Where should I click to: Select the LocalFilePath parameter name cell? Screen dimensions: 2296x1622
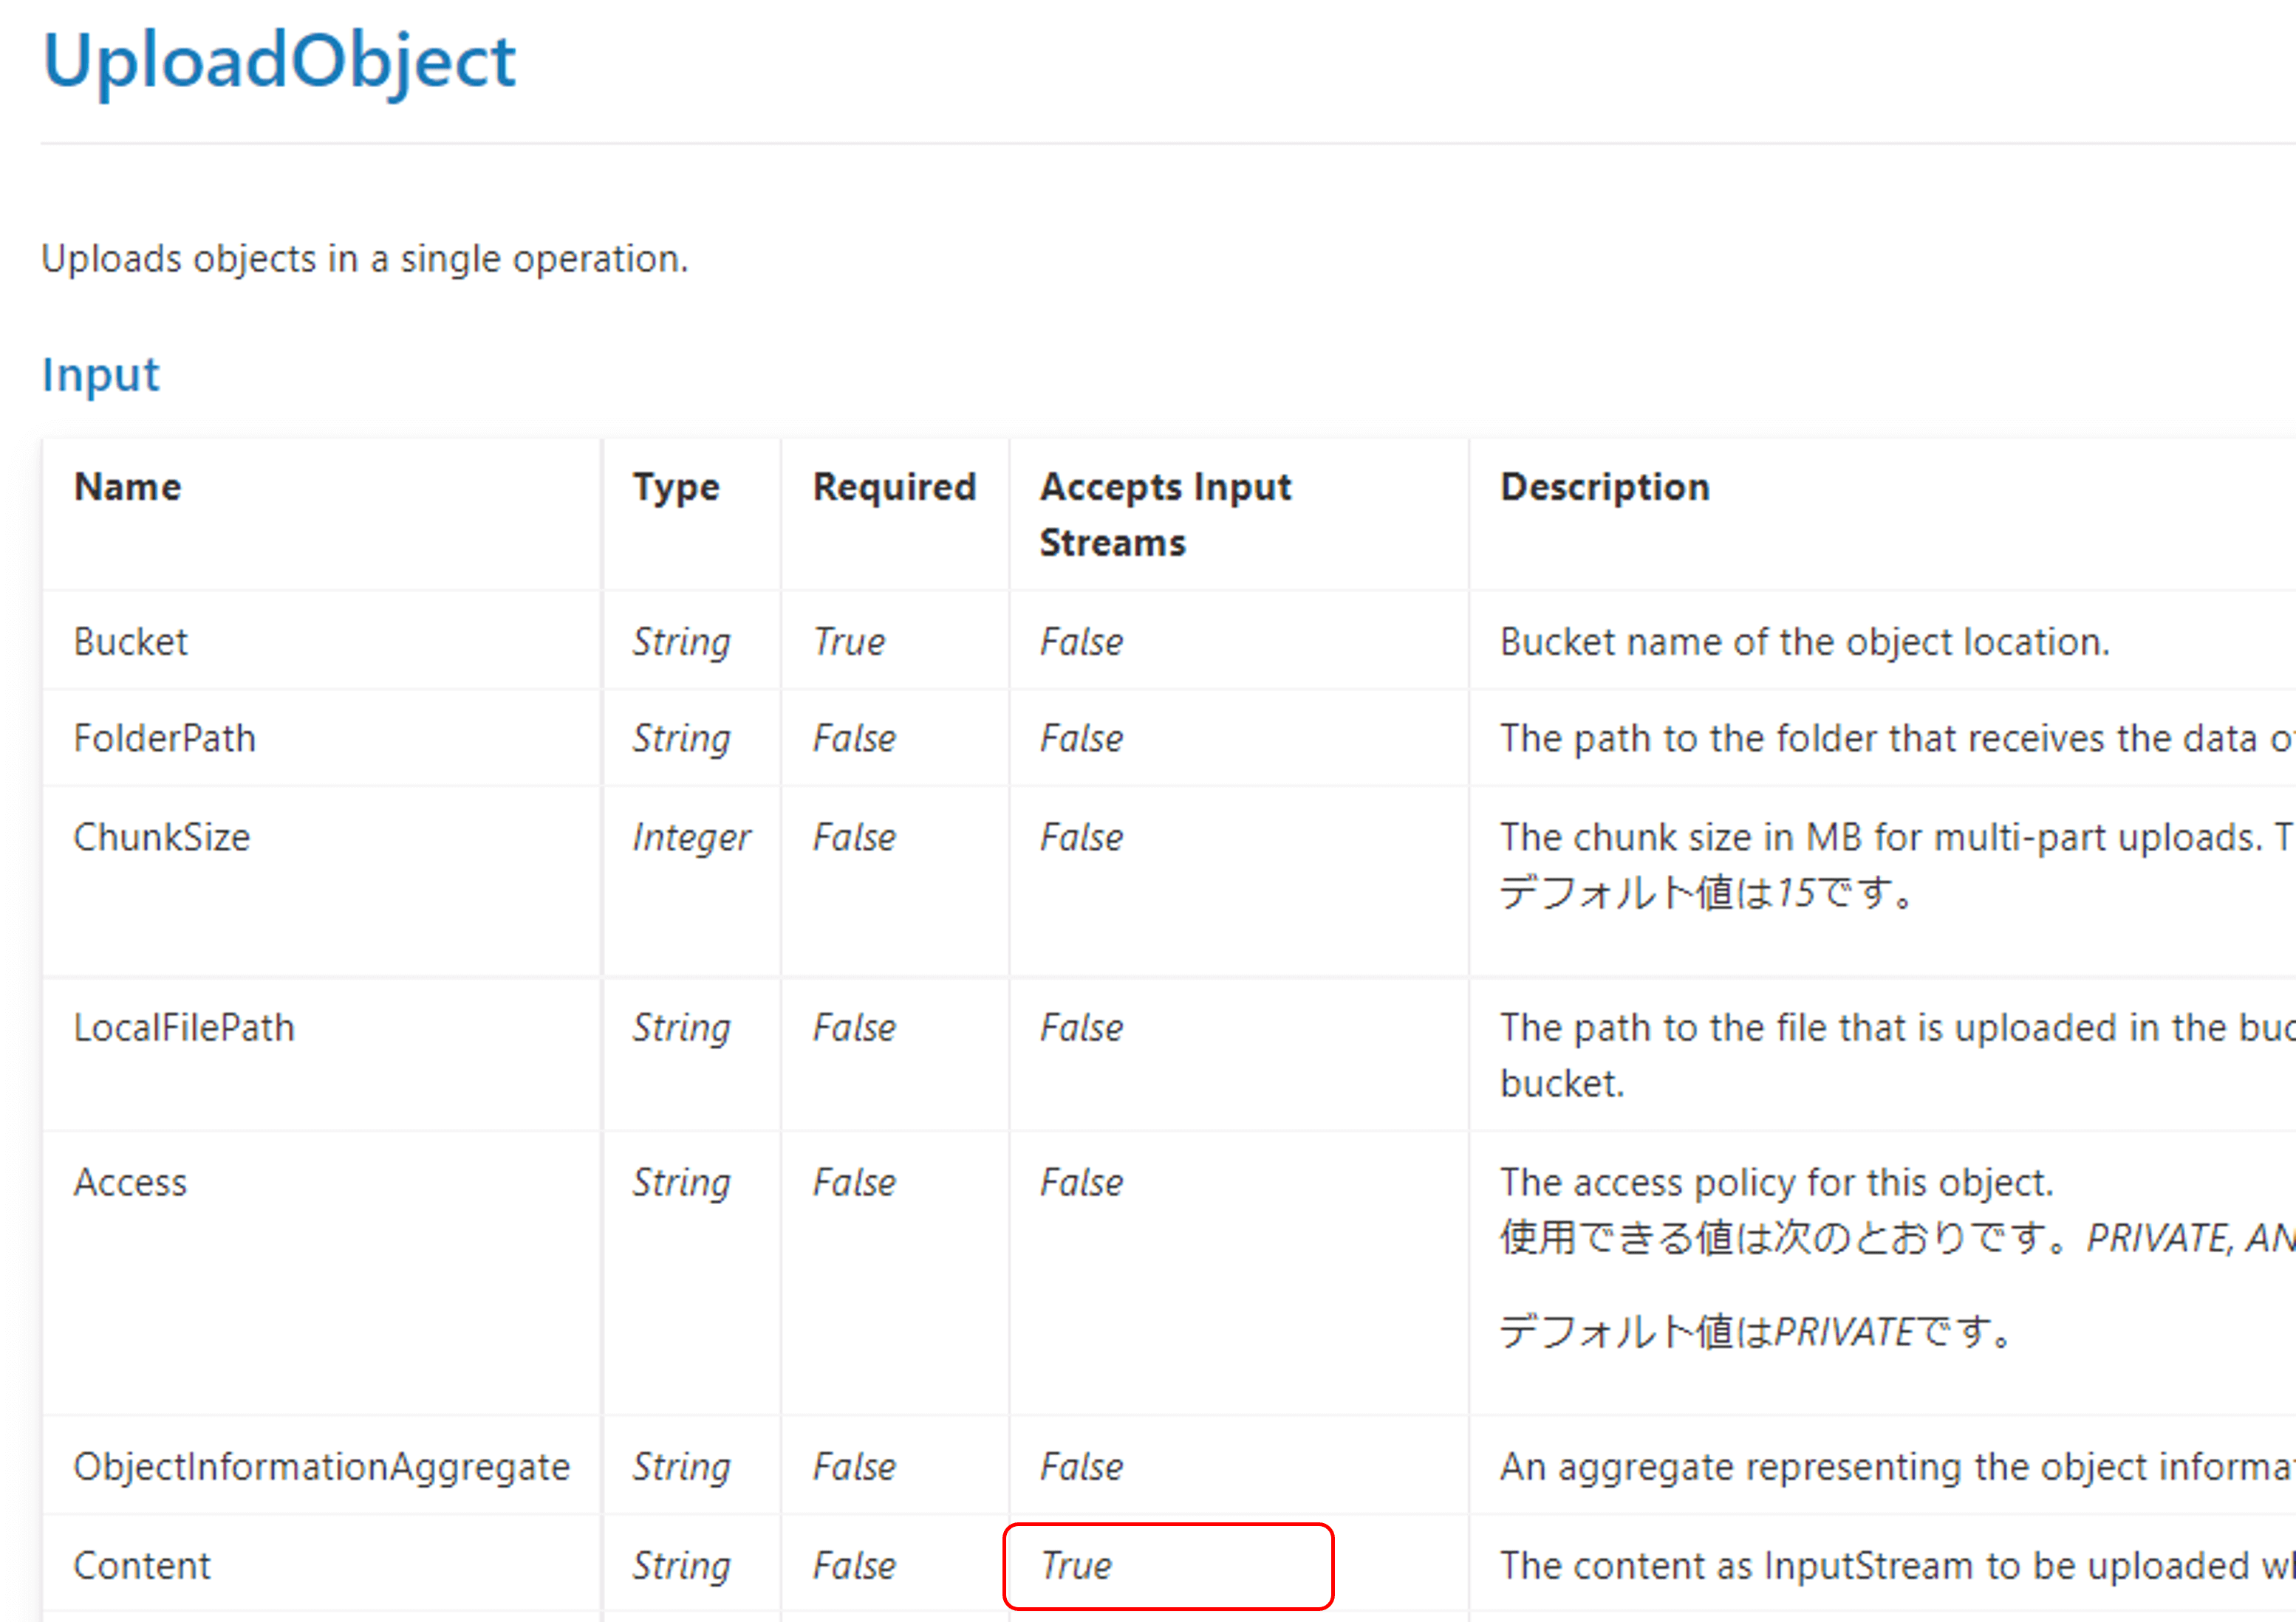tap(184, 1028)
